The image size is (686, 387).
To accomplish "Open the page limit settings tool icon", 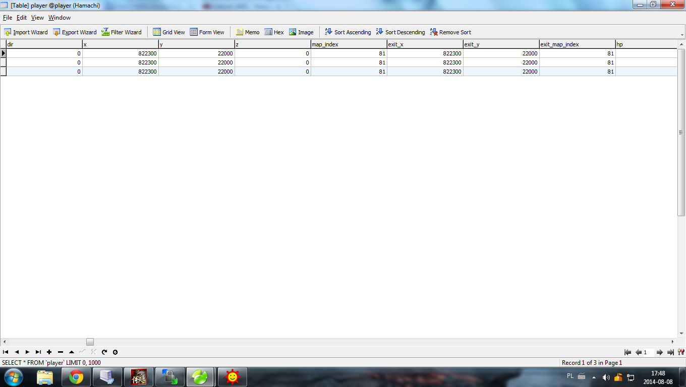I will [x=680, y=352].
